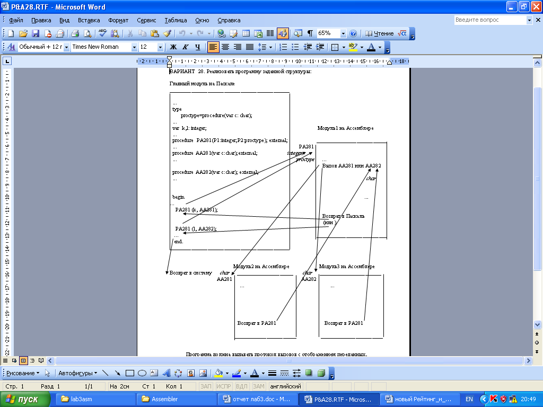
Task: Insert a table from toolbar
Action: coord(246,33)
